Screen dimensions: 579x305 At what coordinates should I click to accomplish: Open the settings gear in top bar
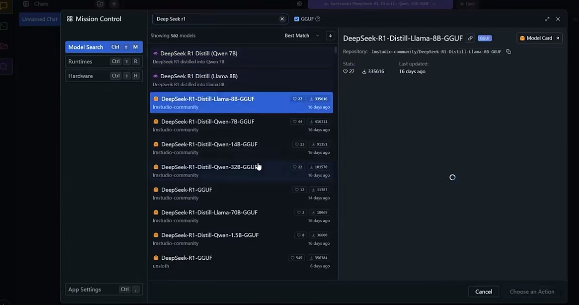coord(299,4)
